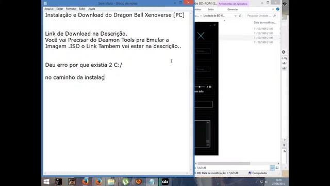Click play button in installer music control
Viewport: 330px width, 186px height.
pyautogui.click(x=207, y=87)
